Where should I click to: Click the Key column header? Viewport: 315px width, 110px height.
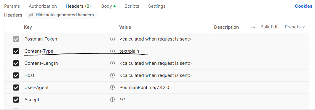[x=68, y=27]
